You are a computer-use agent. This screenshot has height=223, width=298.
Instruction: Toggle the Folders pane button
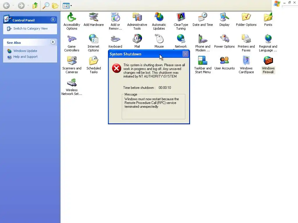(55, 6)
